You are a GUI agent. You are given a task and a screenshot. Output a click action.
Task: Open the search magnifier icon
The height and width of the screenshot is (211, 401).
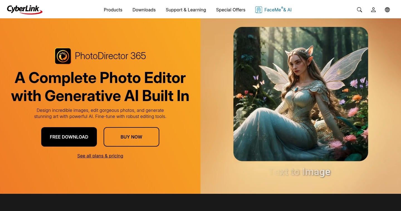point(360,10)
